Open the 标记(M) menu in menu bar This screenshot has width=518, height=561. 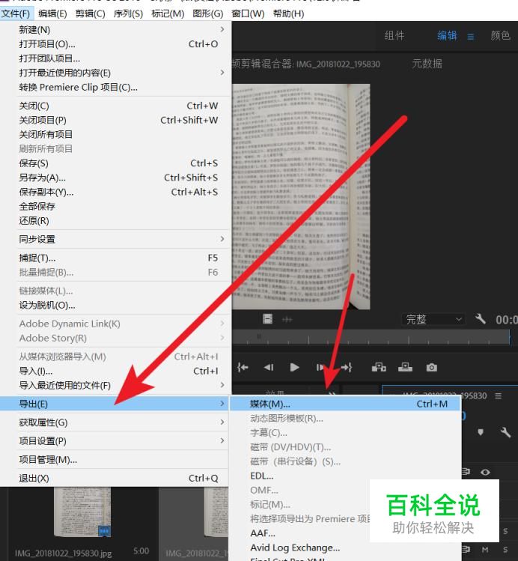point(168,13)
